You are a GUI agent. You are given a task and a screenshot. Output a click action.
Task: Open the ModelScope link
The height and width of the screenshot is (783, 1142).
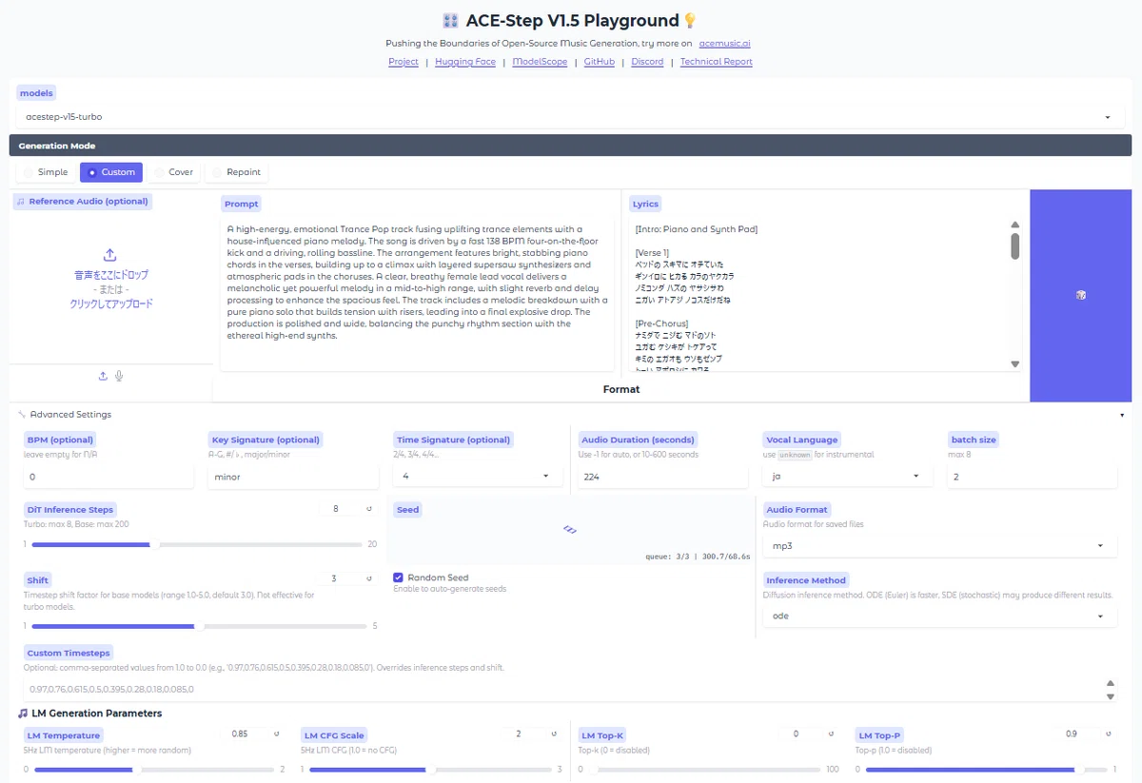tap(540, 62)
